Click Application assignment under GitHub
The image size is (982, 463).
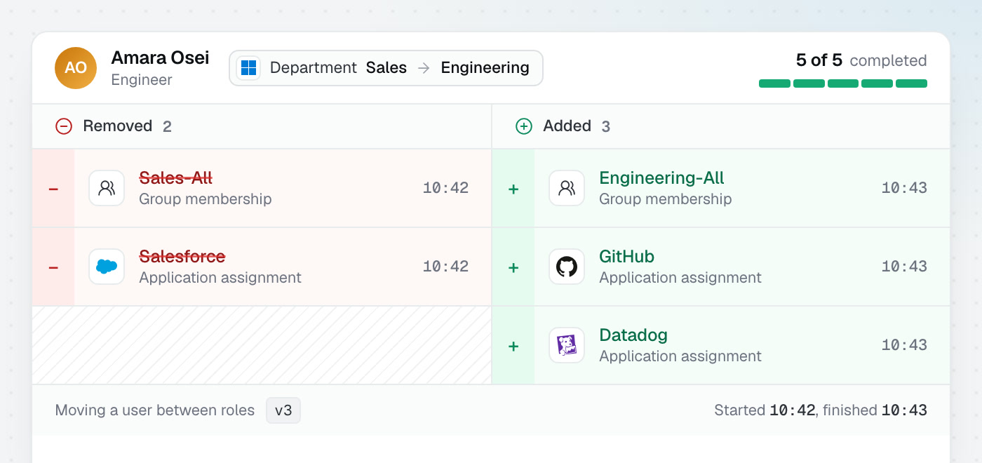coord(680,278)
